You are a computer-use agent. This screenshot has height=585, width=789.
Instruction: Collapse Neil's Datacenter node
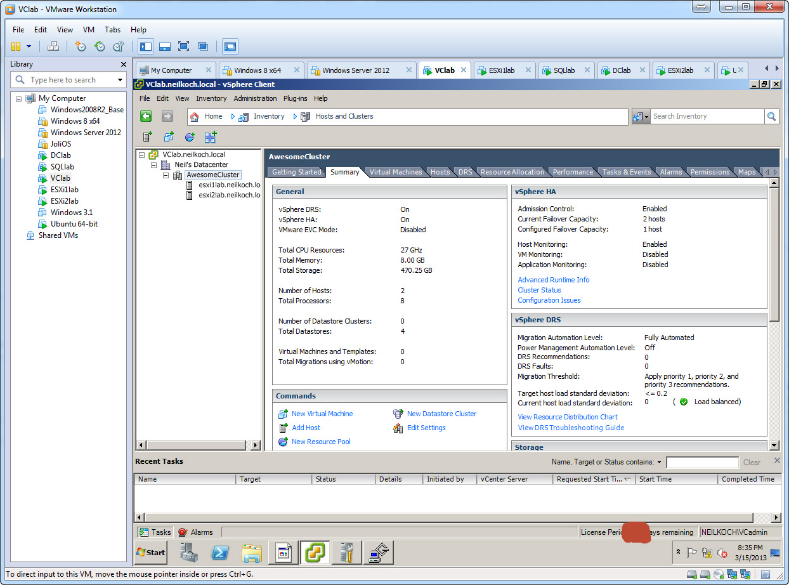tap(153, 165)
